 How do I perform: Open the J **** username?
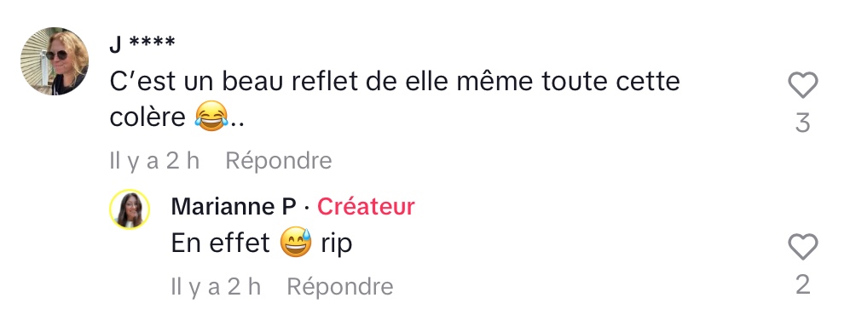point(142,44)
